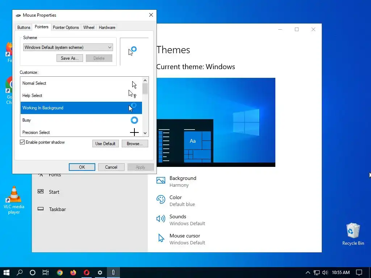Switch to Settings gear in taskbar

(x=100, y=273)
